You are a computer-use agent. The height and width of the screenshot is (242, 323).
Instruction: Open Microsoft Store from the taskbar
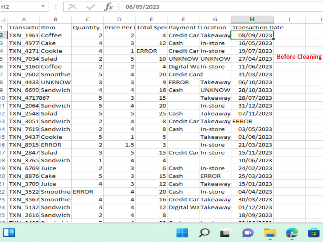(314, 233)
